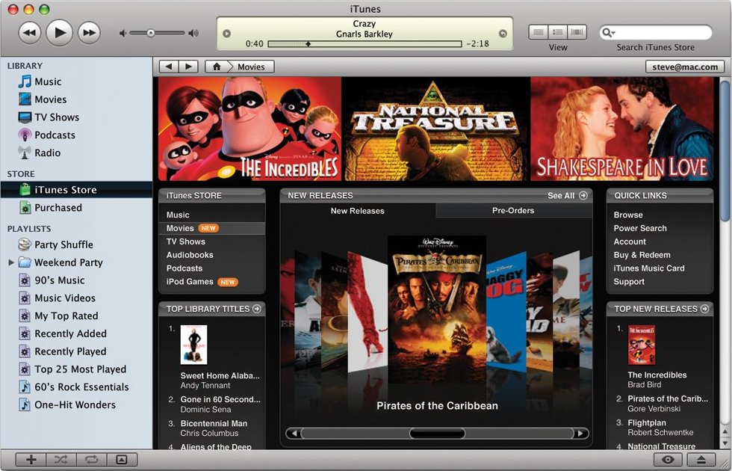The width and height of the screenshot is (732, 471).
Task: Switch to the New Releases tab
Action: click(358, 211)
